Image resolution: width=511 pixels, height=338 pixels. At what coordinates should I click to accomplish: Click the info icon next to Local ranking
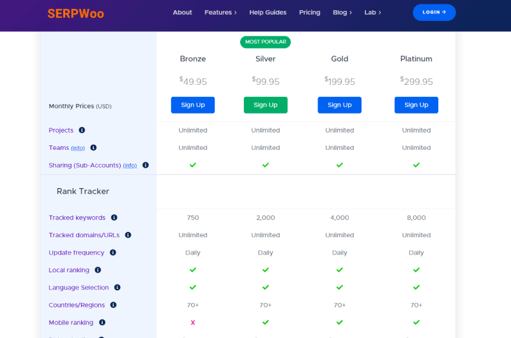click(x=98, y=270)
